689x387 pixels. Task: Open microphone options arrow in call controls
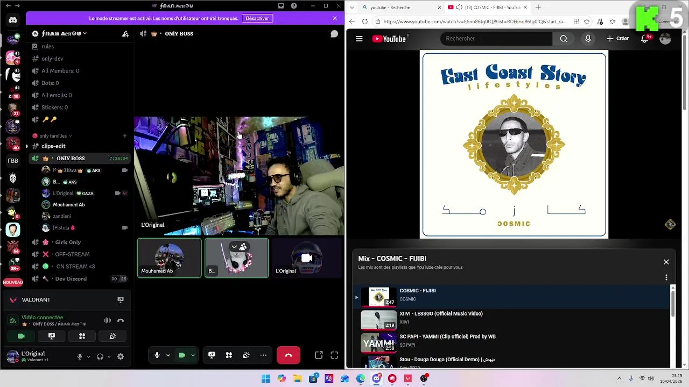[x=168, y=355]
